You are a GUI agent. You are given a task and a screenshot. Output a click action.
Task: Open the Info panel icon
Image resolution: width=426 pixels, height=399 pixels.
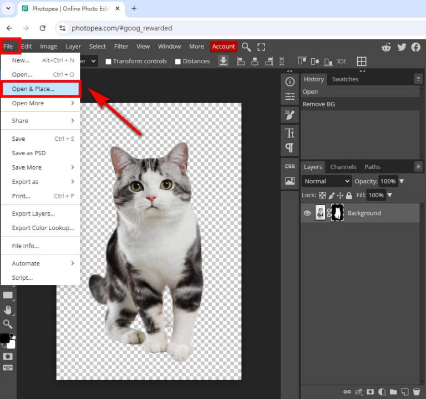[x=290, y=81]
